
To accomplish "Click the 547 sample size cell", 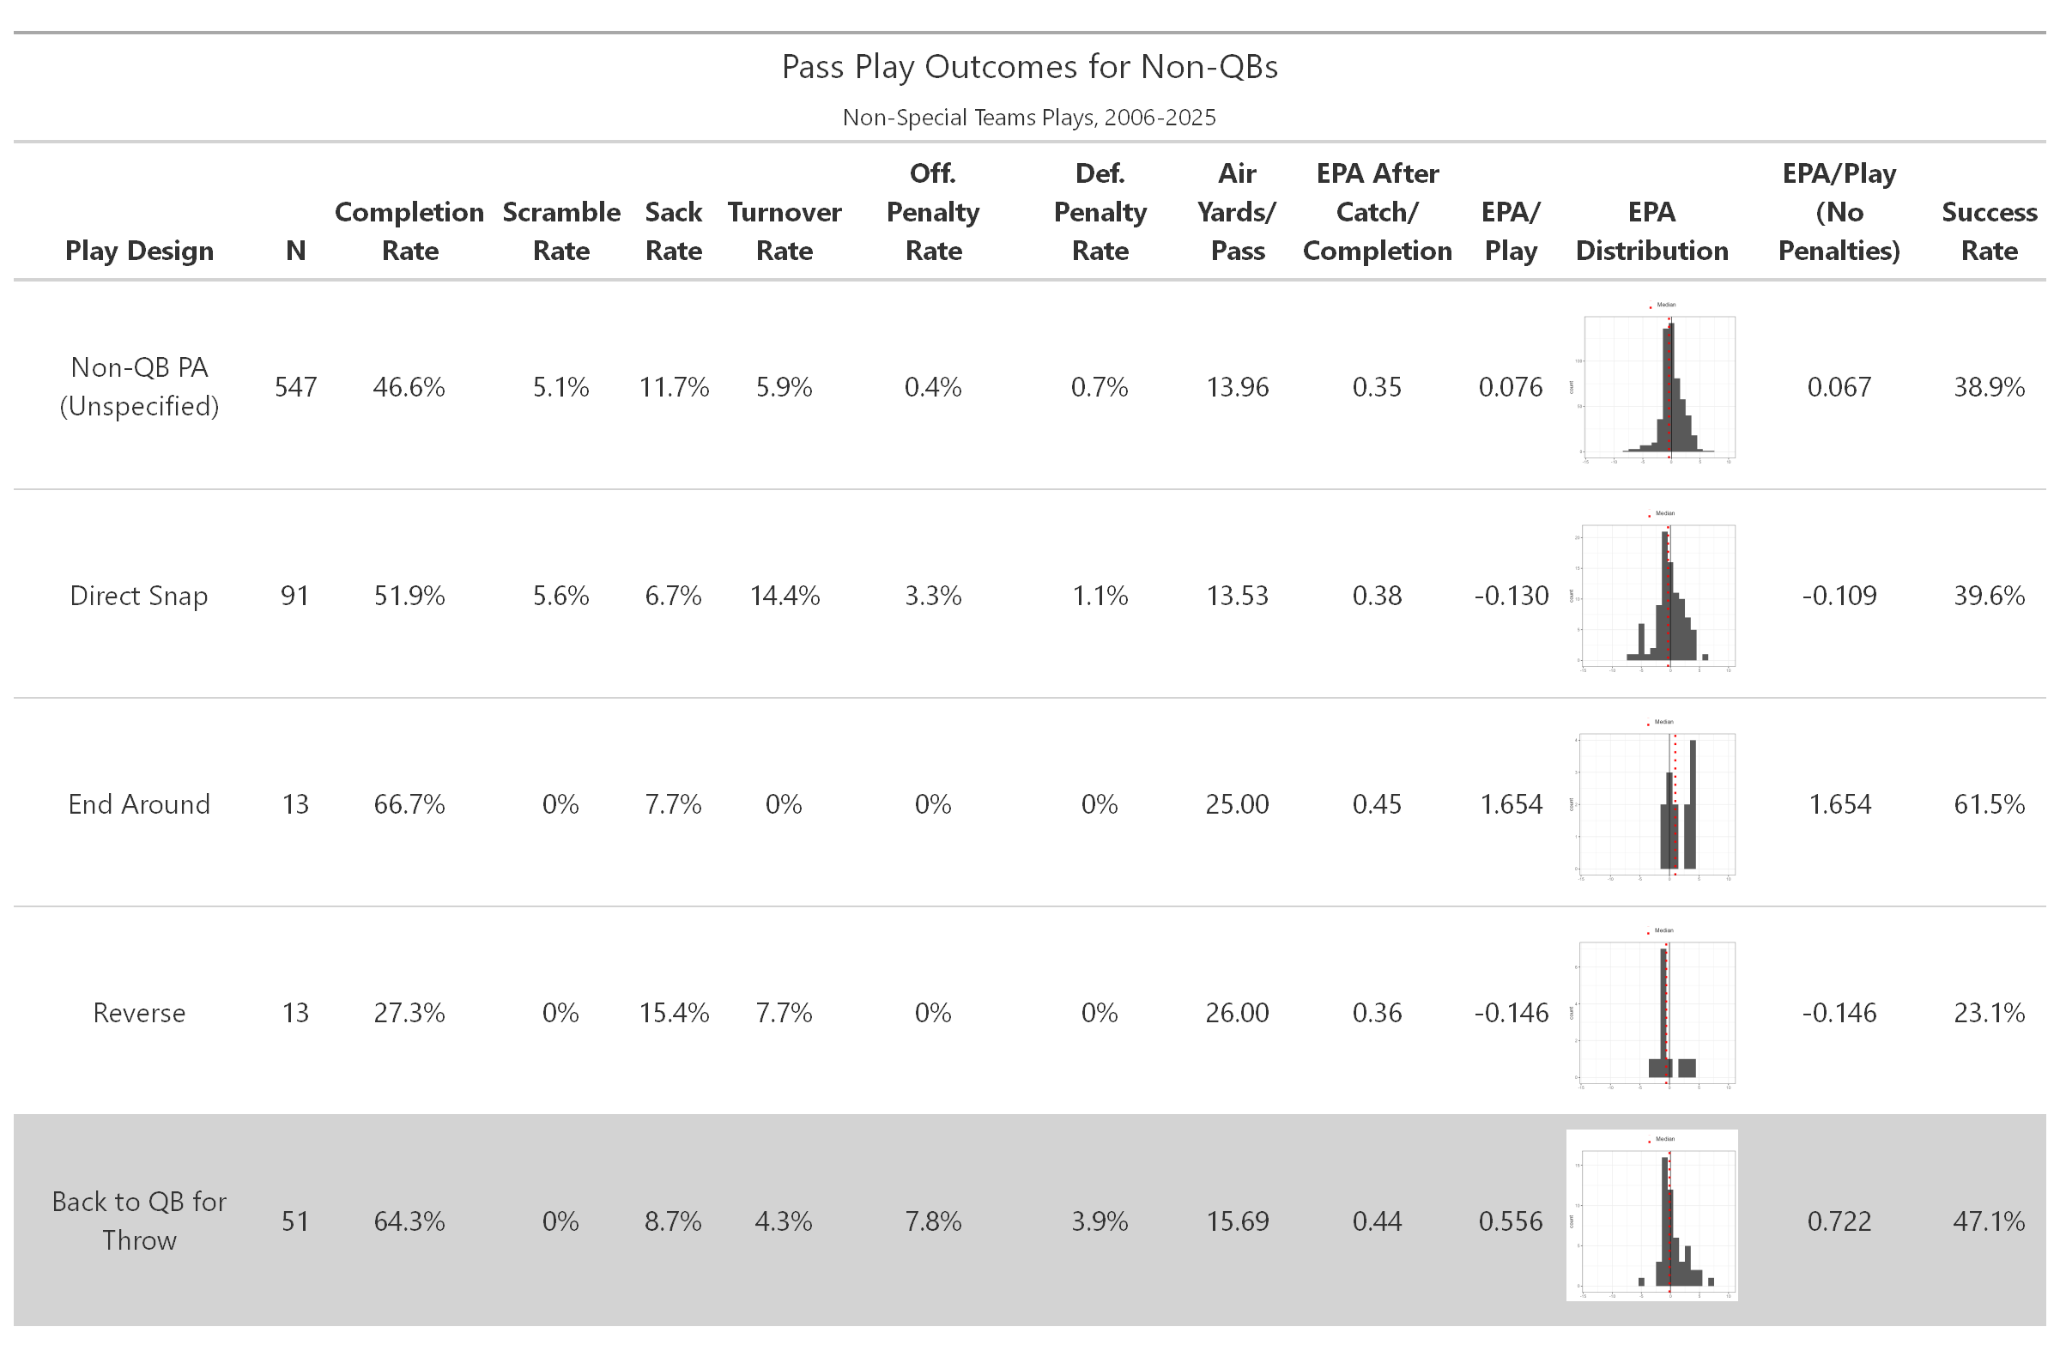I will pyautogui.click(x=295, y=387).
